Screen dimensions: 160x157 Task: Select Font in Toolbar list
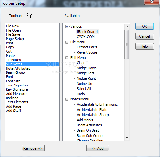tap(32, 77)
